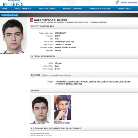Collapse the Photos section header
Image resolution: width=138 pixels, height=138 pixels.
click(84, 91)
